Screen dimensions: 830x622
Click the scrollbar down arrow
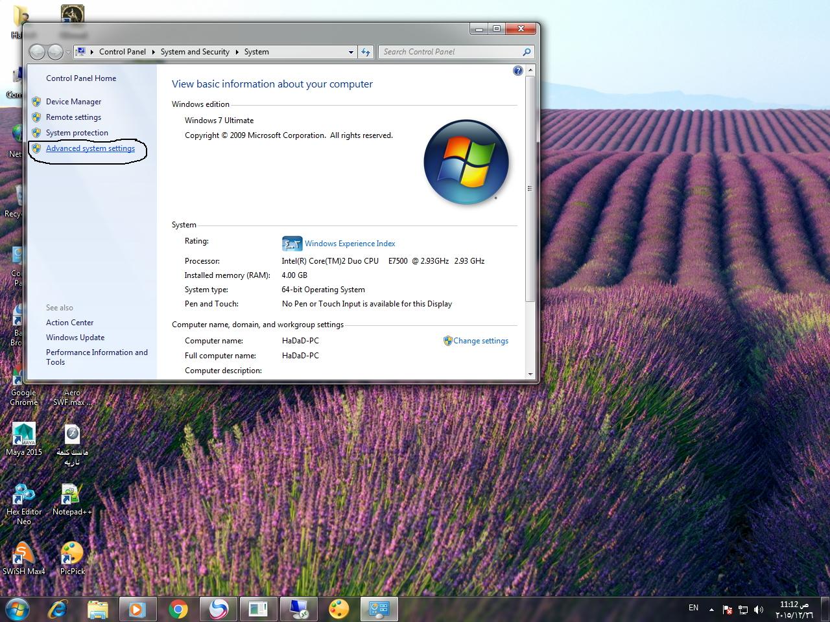pyautogui.click(x=530, y=374)
